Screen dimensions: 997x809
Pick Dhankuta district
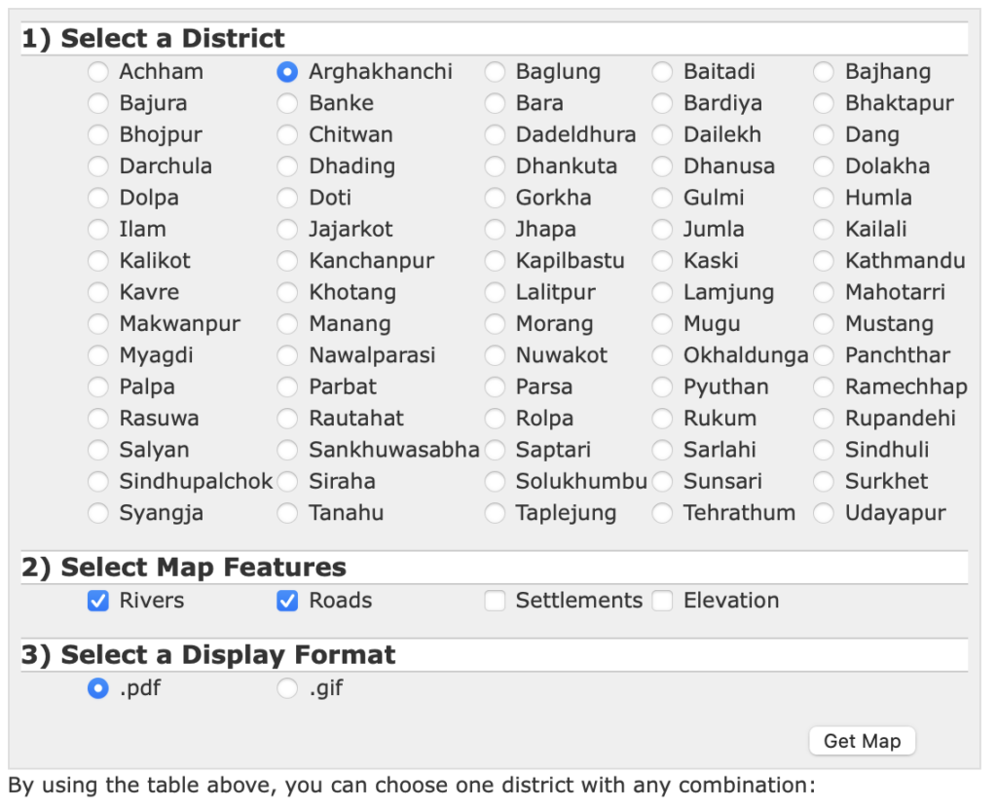[495, 166]
